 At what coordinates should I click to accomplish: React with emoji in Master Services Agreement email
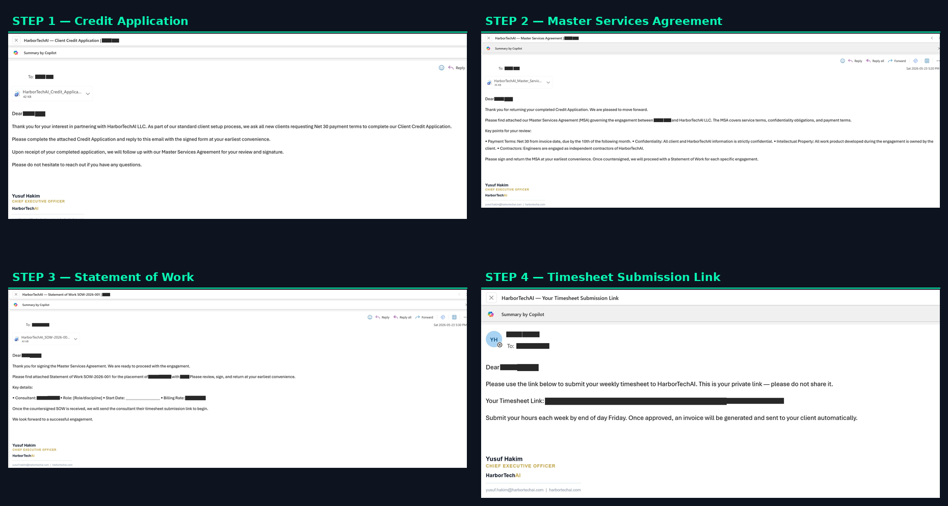pyautogui.click(x=842, y=61)
